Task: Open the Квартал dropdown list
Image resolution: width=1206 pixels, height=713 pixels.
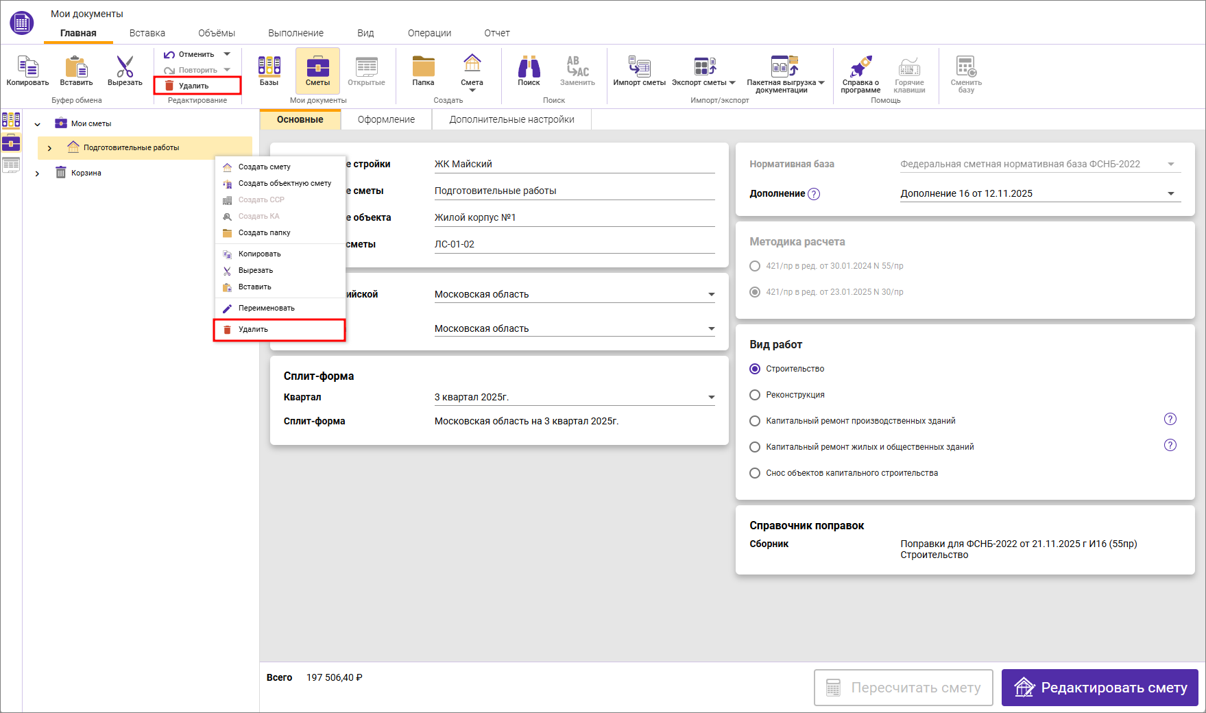Action: 711,398
